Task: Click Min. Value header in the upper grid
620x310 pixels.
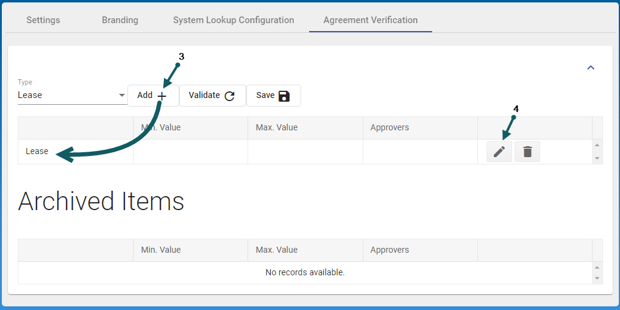Action: [x=161, y=128]
